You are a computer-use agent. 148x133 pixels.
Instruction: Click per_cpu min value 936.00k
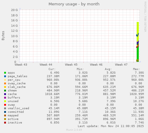tap(81, 80)
